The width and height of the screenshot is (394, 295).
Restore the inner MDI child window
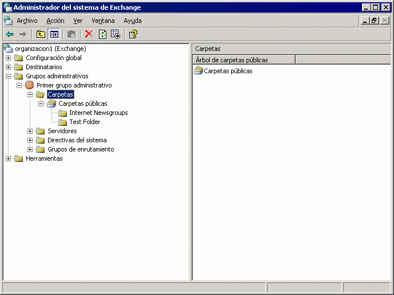click(x=374, y=21)
